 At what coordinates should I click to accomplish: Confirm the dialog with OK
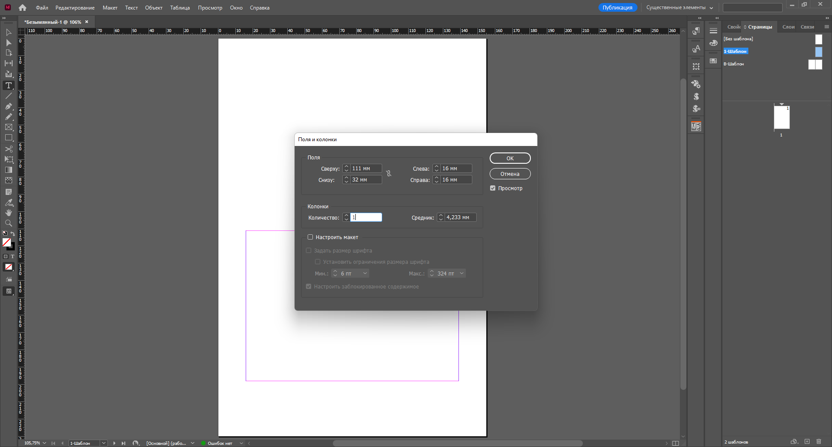click(x=510, y=158)
